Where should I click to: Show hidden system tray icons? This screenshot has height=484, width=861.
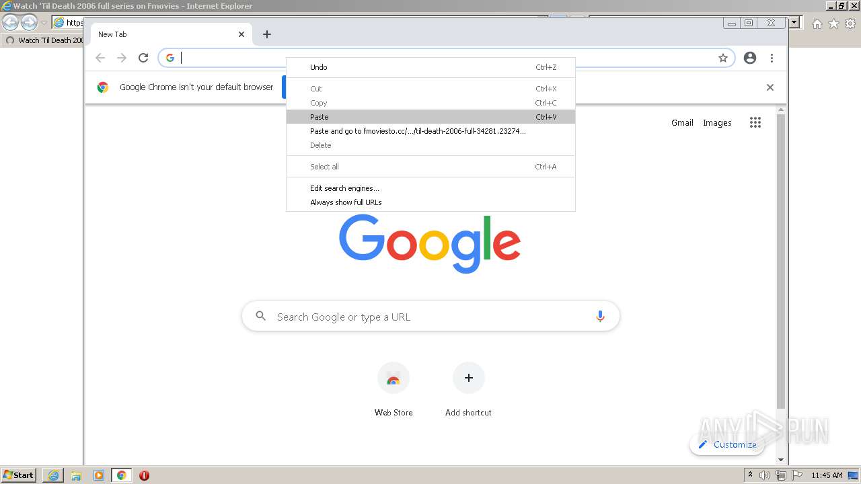click(750, 475)
